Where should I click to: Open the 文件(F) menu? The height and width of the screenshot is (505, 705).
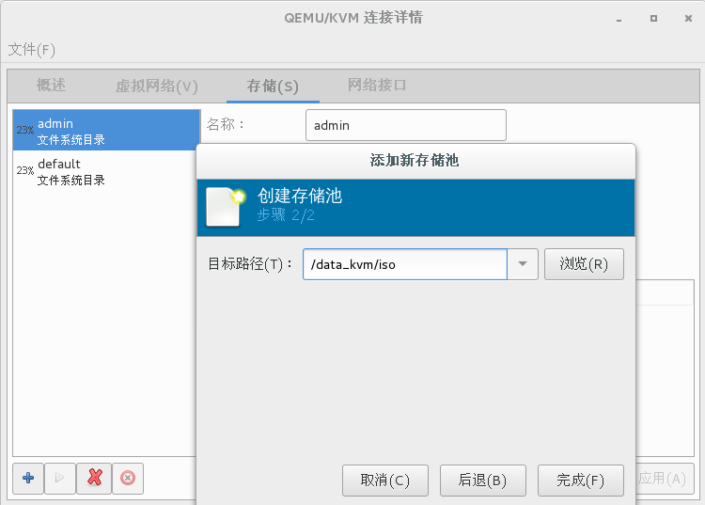click(x=31, y=50)
